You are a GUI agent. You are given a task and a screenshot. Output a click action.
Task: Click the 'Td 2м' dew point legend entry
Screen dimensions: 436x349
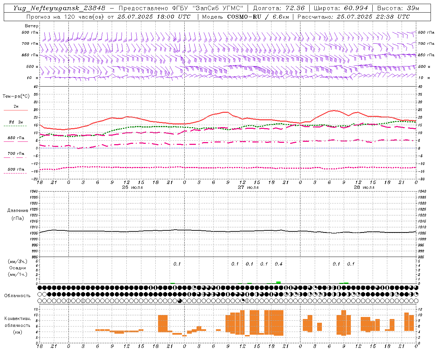coord(16,122)
